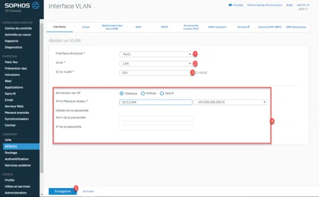Image resolution: width=319 pixels, height=197 pixels.
Task: Switch to WAN cellulaire tab
Action: coord(217,27)
